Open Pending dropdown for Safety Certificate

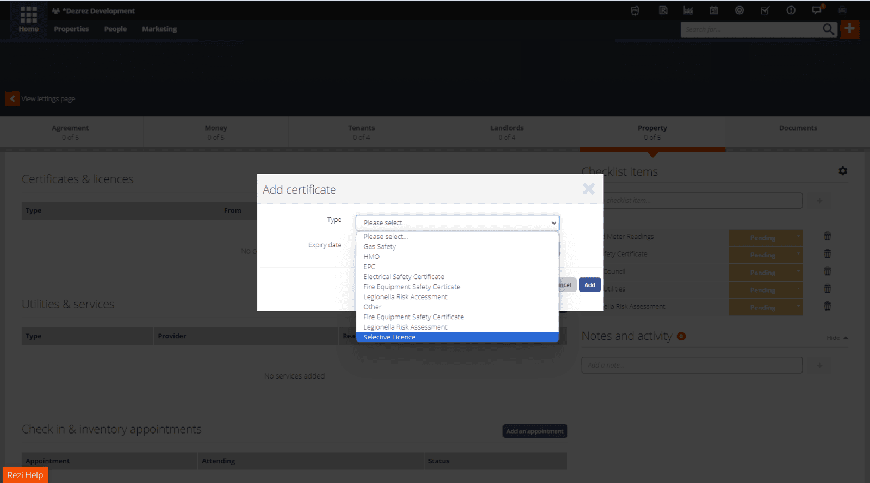pos(766,255)
